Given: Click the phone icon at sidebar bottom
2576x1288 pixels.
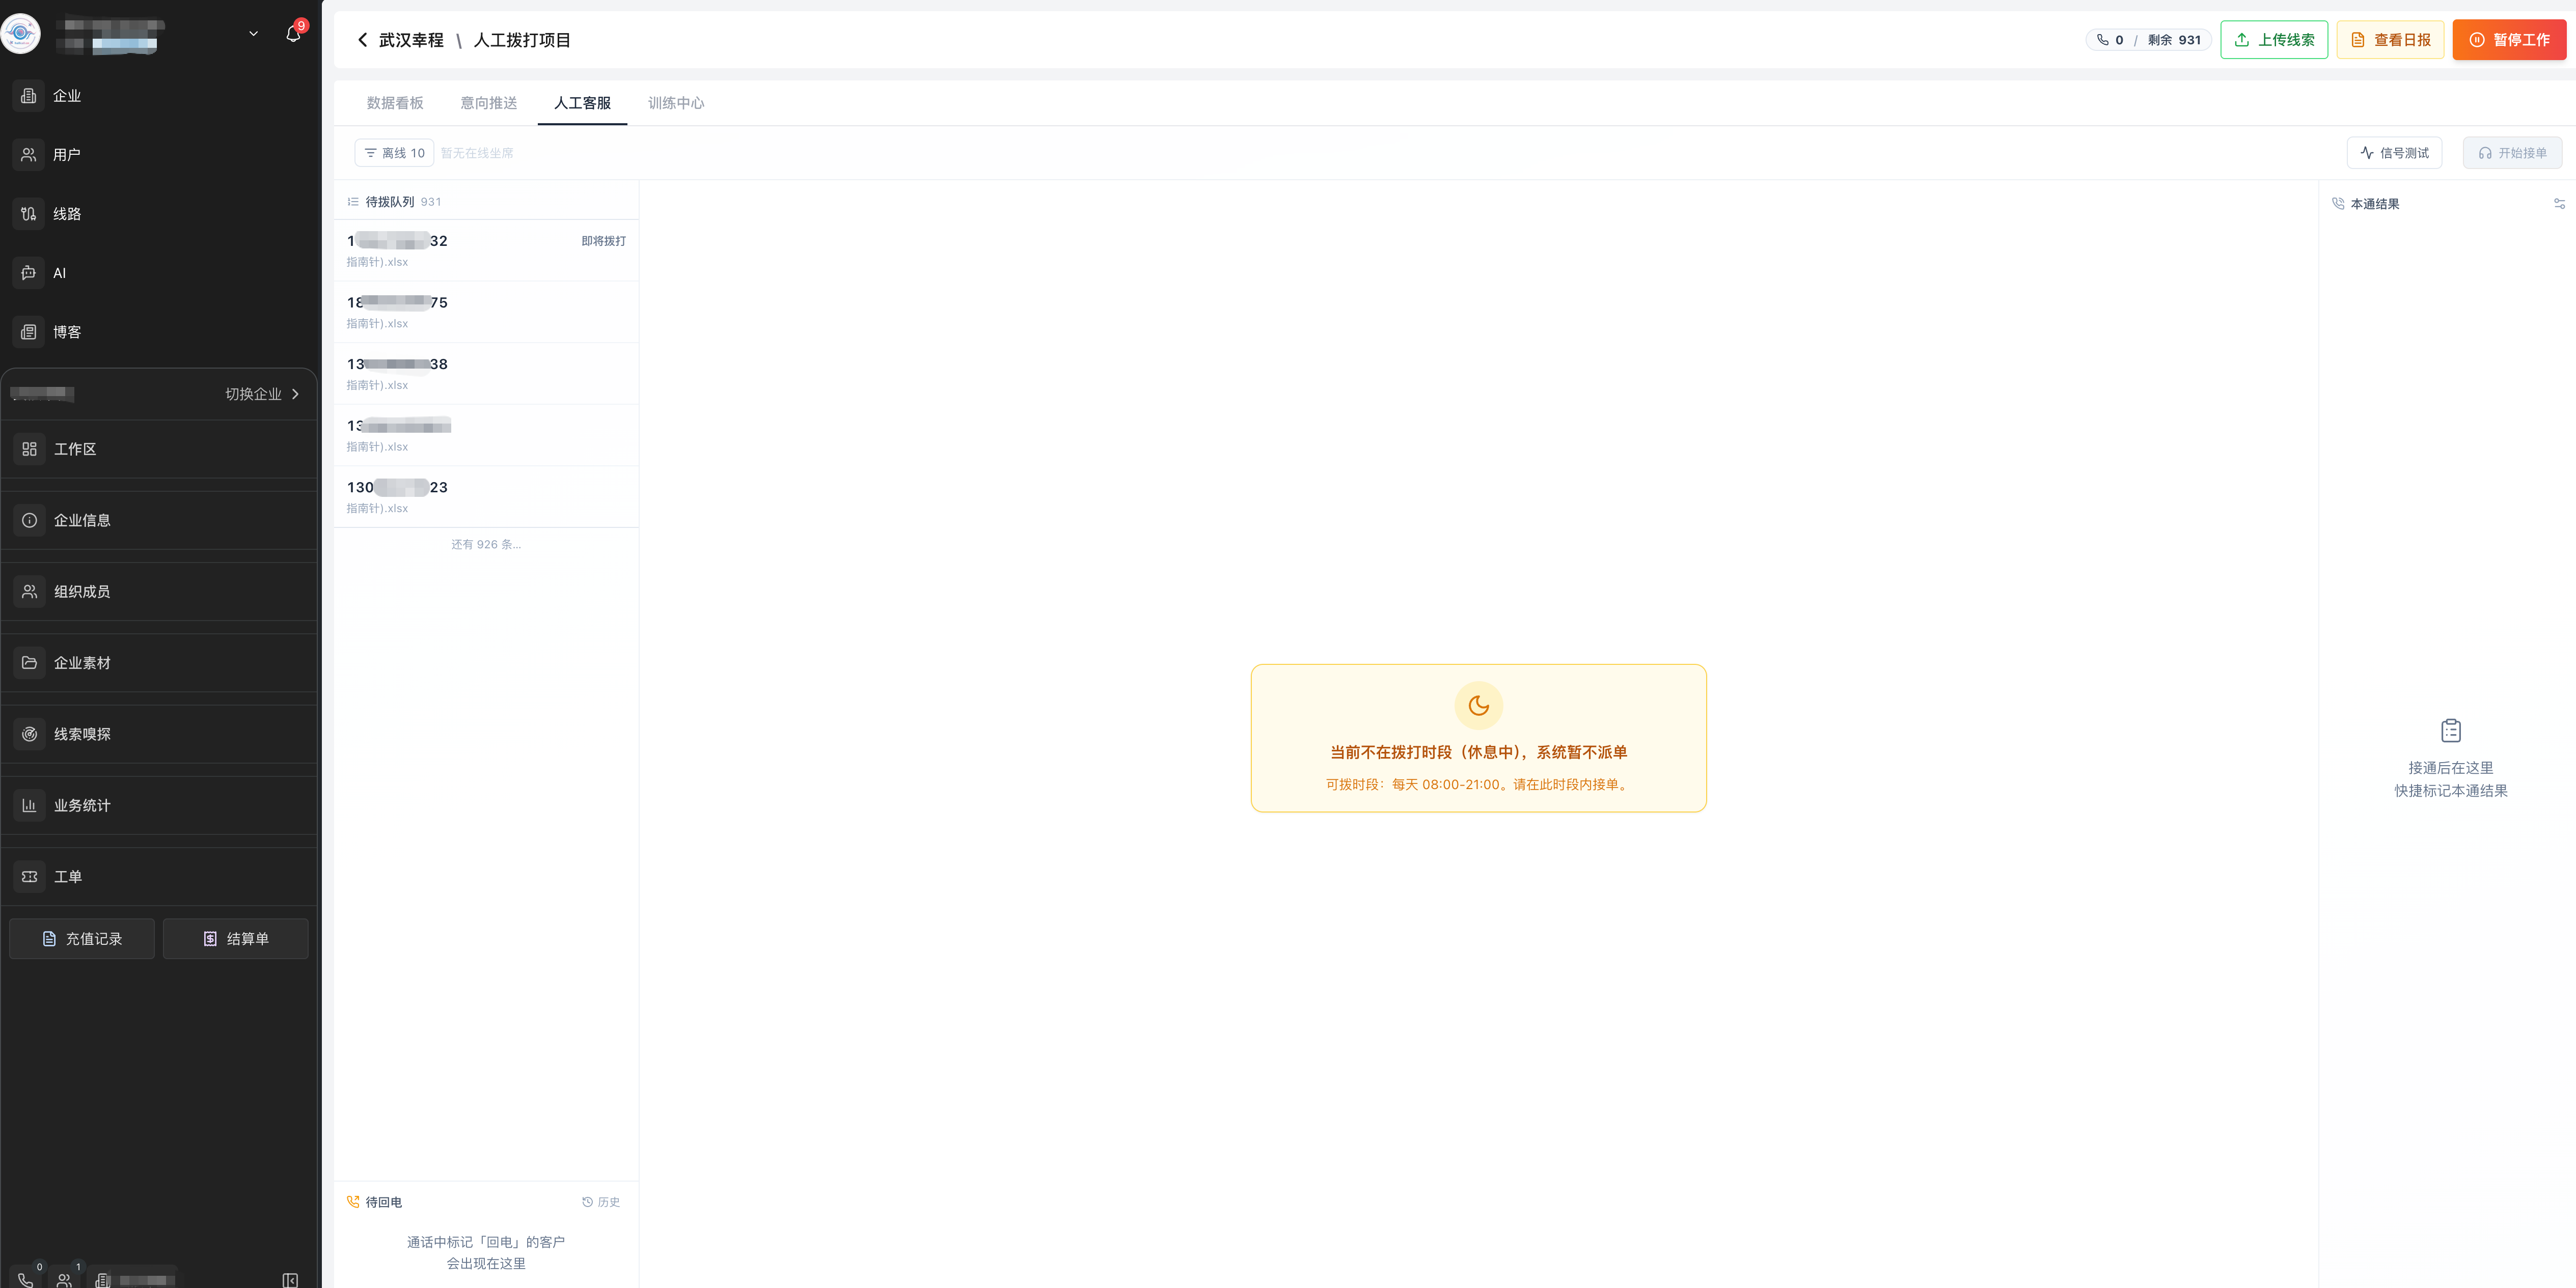Looking at the screenshot, I should 26,1280.
